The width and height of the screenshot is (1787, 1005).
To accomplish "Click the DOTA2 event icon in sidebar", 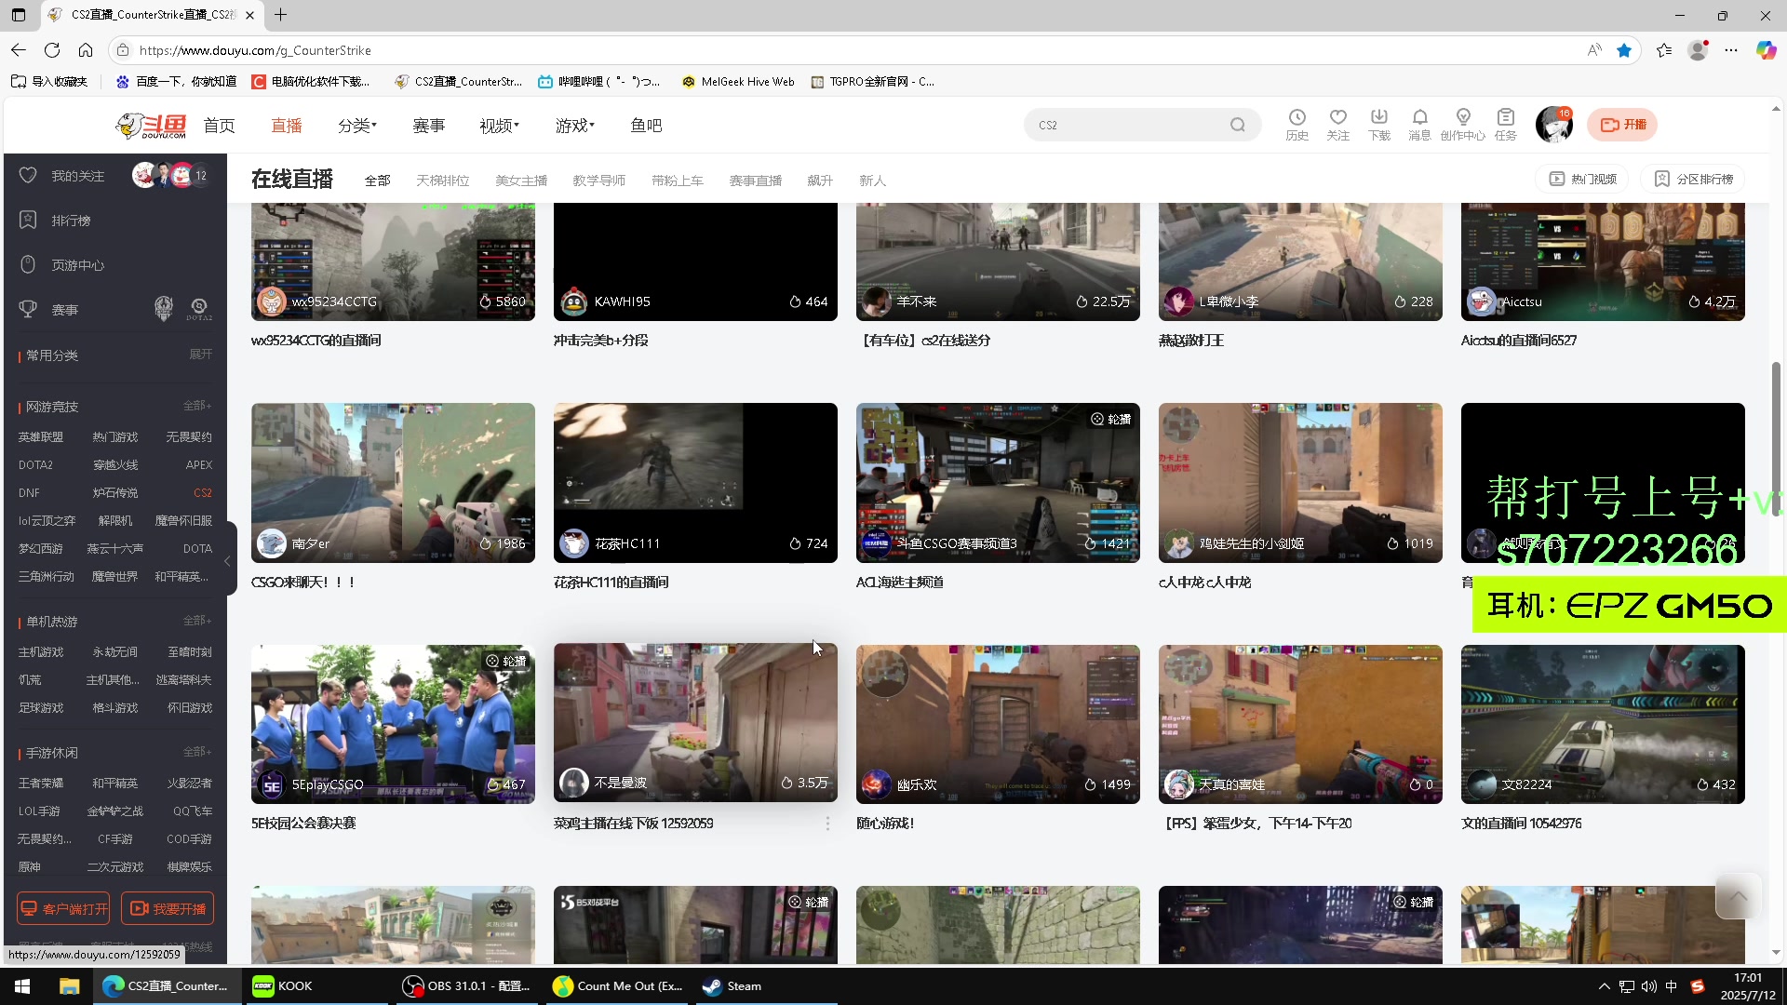I will 199,309.
